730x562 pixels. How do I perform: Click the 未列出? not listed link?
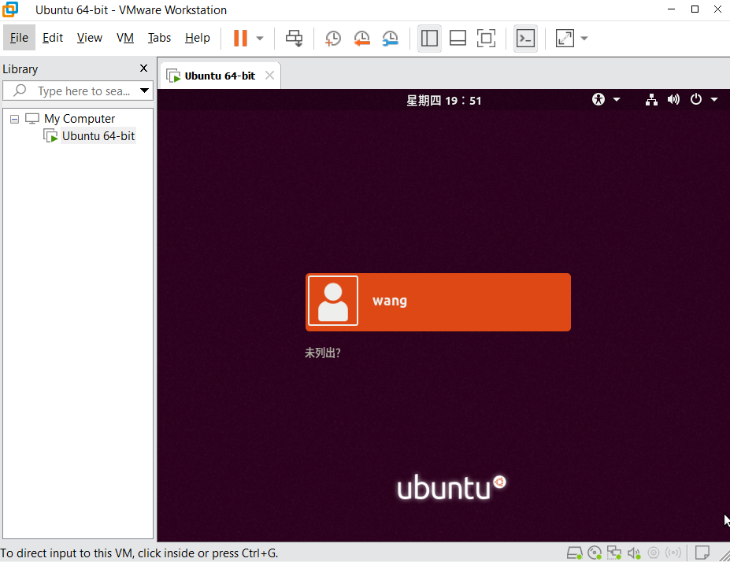(323, 353)
